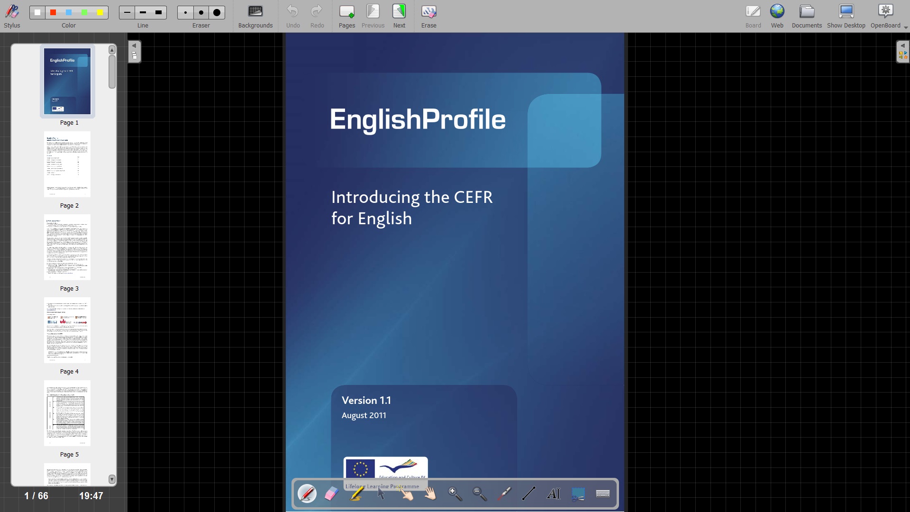The image size is (910, 512).
Task: Select the Pen drawing tool
Action: tap(307, 494)
